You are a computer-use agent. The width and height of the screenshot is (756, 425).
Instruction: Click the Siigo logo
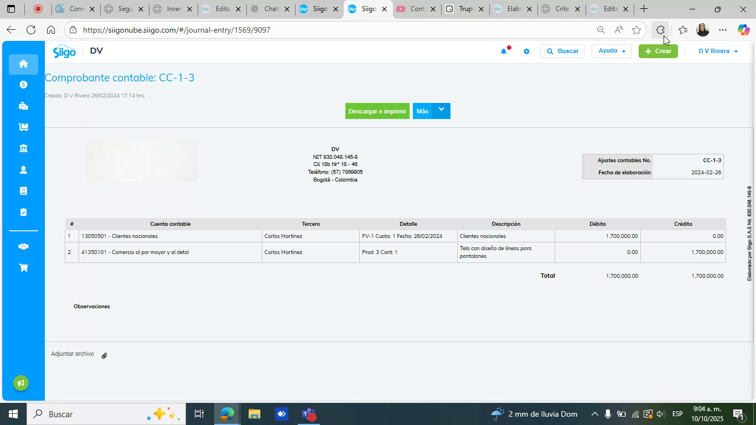click(64, 51)
